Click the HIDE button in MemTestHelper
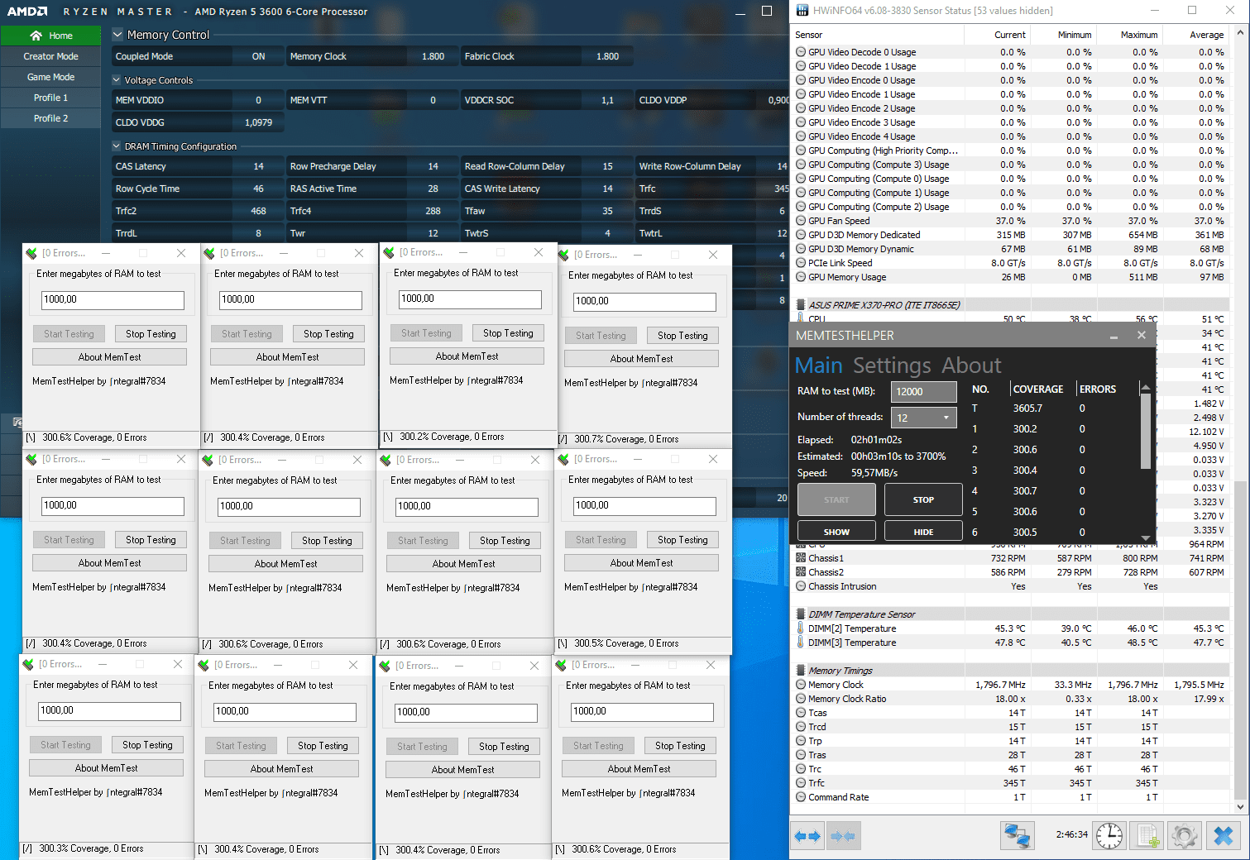Image resolution: width=1250 pixels, height=860 pixels. (x=923, y=532)
